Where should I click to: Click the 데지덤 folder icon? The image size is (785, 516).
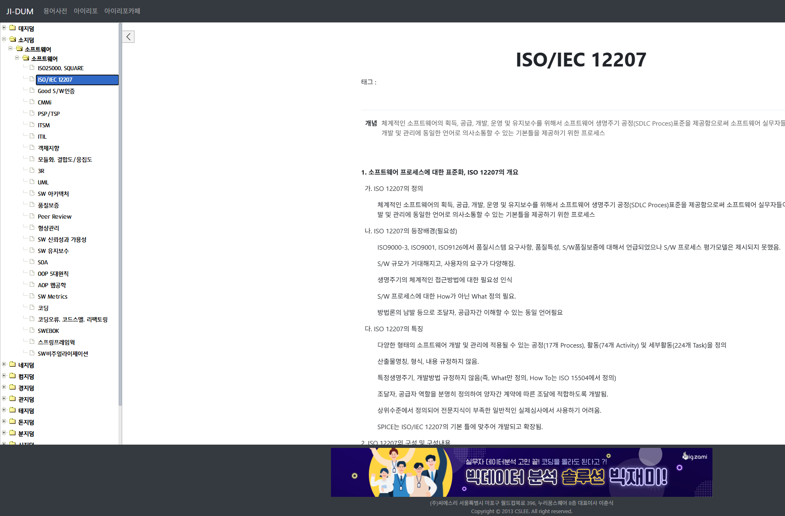pos(13,28)
